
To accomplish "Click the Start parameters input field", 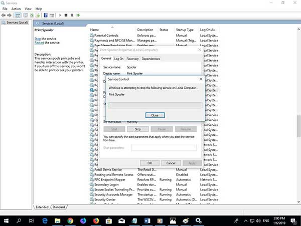I will pyautogui.click(x=164, y=148).
